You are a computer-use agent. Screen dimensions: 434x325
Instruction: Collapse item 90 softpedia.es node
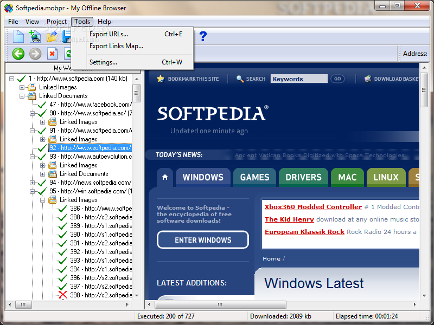[x=32, y=113]
